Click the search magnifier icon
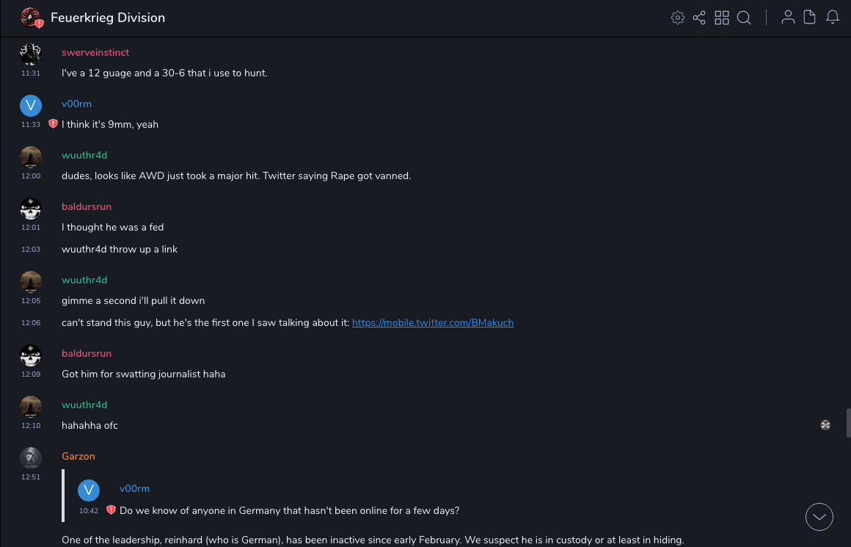851x547 pixels. (x=744, y=18)
